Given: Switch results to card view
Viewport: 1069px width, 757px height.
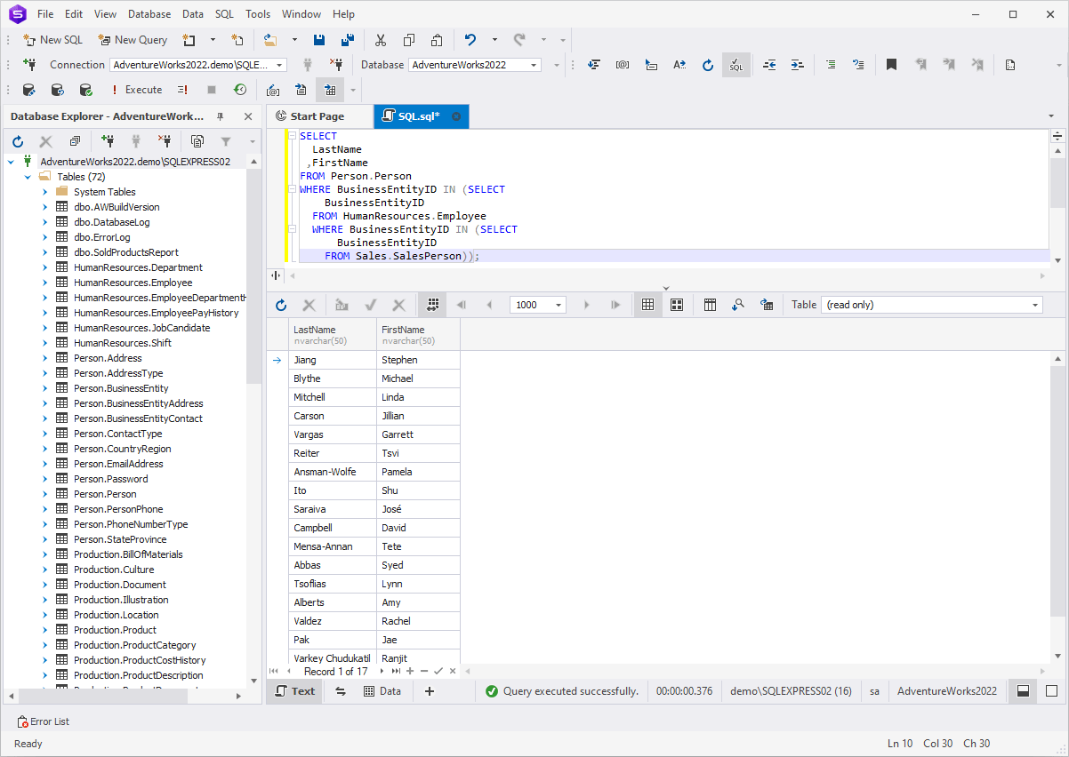Looking at the screenshot, I should [x=677, y=305].
